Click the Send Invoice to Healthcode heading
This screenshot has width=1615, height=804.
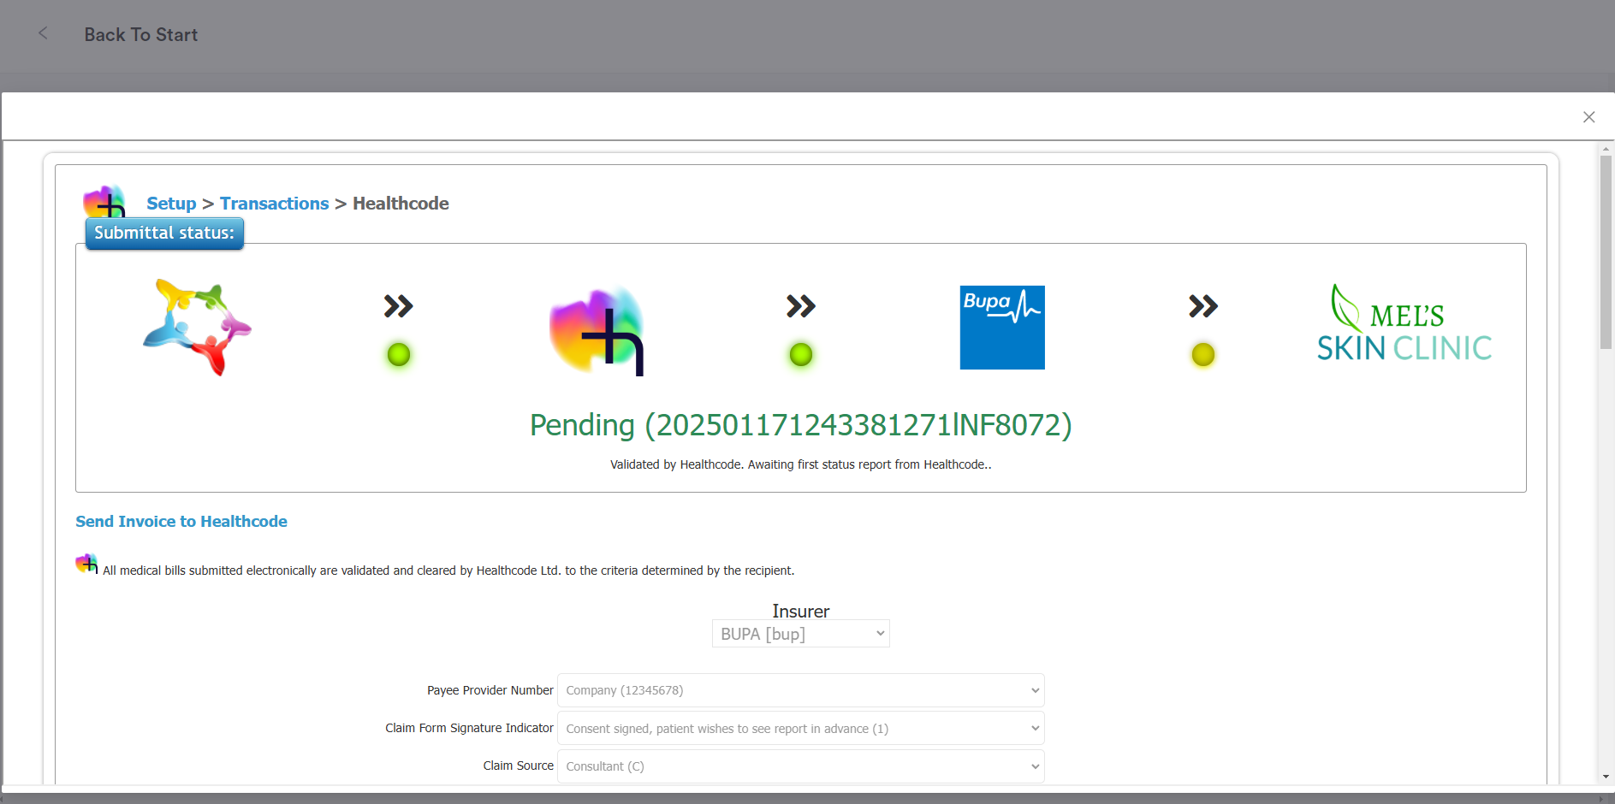pos(181,522)
